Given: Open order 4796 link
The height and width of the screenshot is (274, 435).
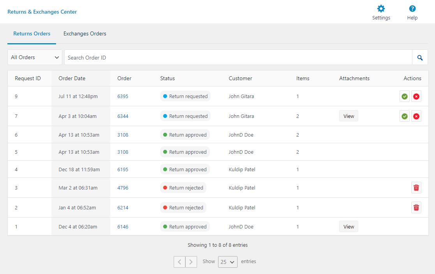Looking at the screenshot, I should 123,188.
